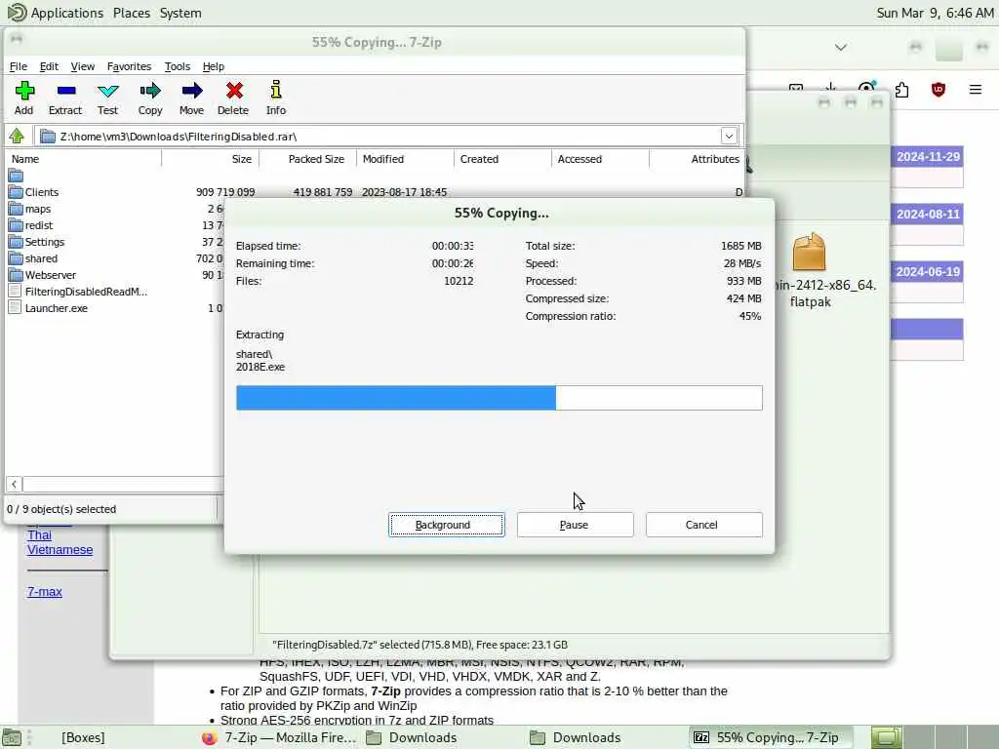
Task: Open Firefox extensions puzzle icon
Action: coord(901,90)
